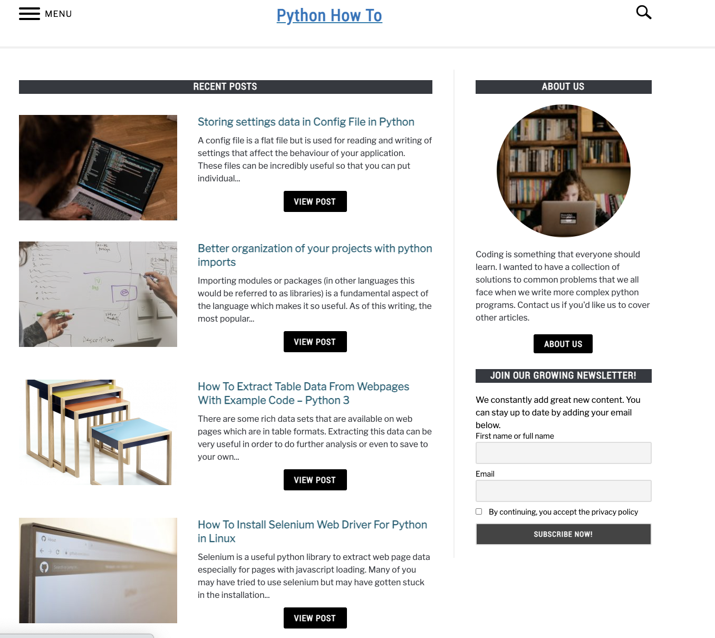The width and height of the screenshot is (715, 638).
Task: Focus the First name or full name field
Action: (x=564, y=453)
